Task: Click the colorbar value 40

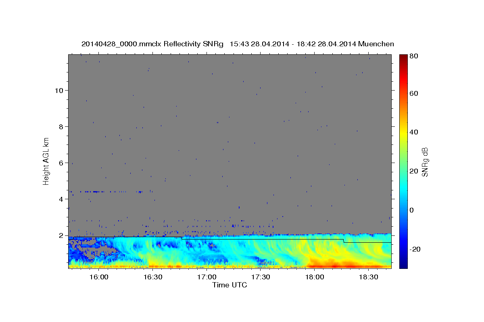Action: (x=414, y=132)
